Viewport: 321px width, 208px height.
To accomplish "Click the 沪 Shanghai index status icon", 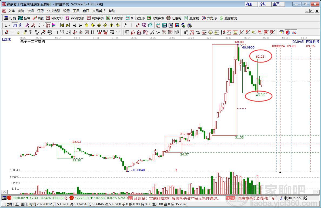I will point(9,198).
